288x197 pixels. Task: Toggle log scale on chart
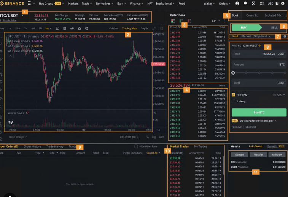tap(154, 137)
